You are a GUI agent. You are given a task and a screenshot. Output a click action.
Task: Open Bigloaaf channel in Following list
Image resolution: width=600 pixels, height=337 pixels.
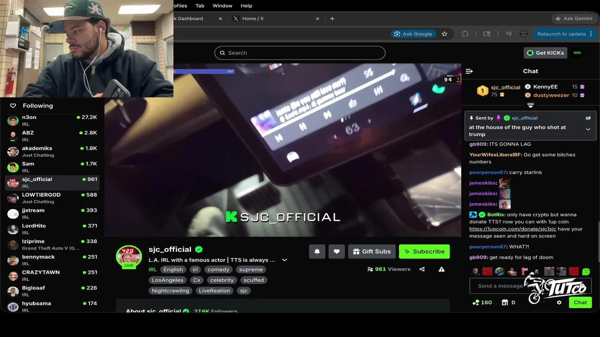52,291
